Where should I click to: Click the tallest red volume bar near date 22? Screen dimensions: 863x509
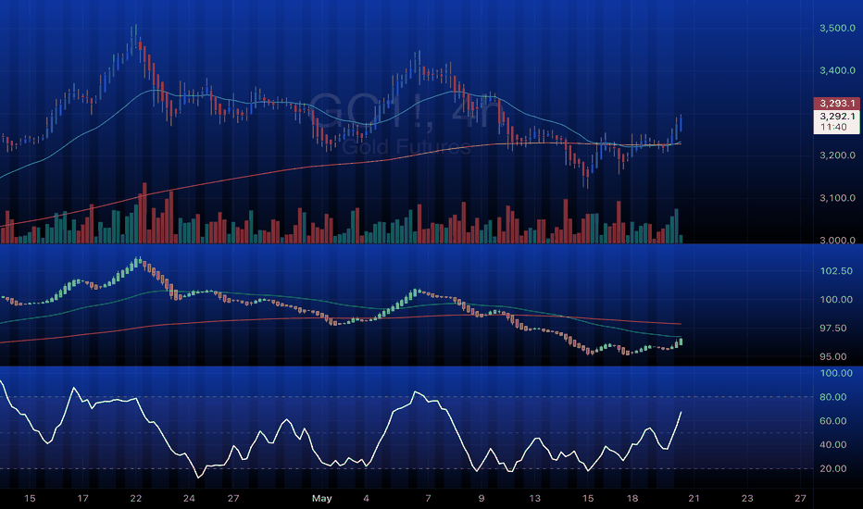(x=144, y=213)
